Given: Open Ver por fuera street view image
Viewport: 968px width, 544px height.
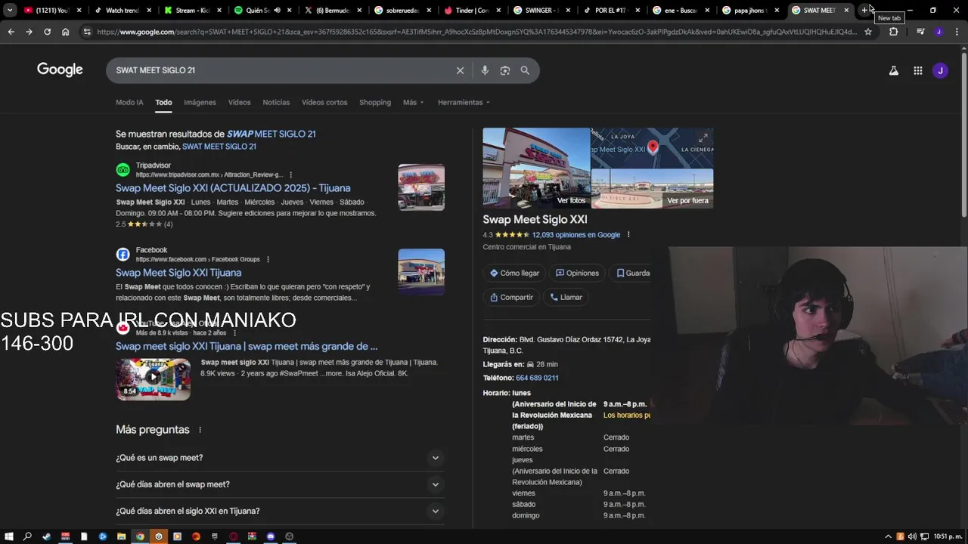Looking at the screenshot, I should pos(652,188).
